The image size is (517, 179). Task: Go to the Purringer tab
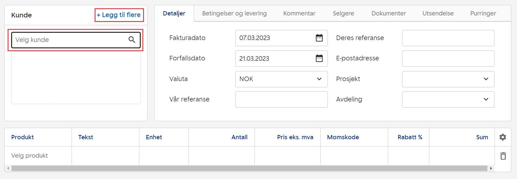[x=483, y=13]
